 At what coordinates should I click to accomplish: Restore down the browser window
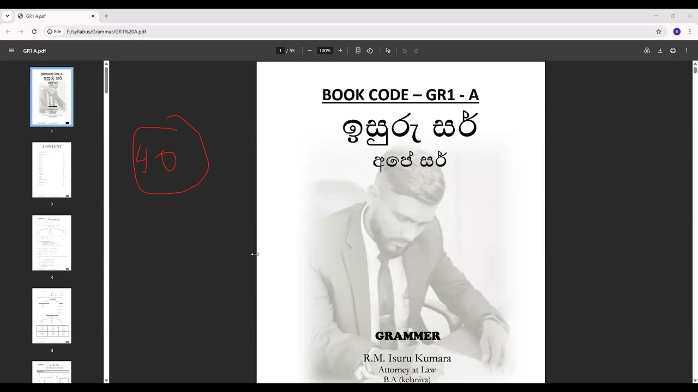point(673,16)
